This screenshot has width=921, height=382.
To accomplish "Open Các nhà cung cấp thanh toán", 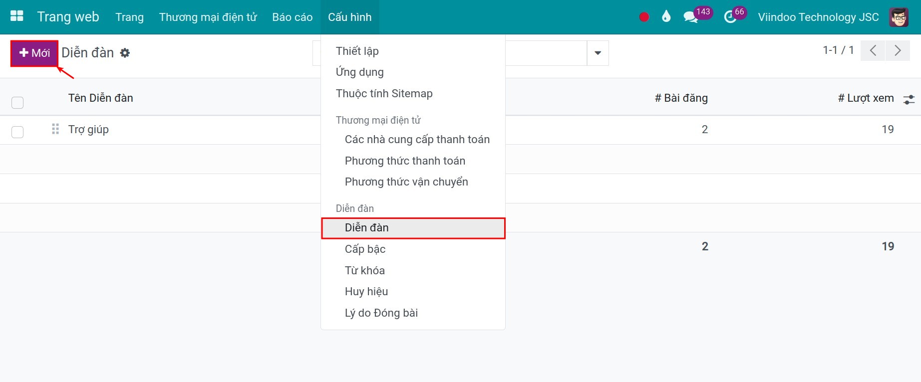I will click(x=417, y=139).
